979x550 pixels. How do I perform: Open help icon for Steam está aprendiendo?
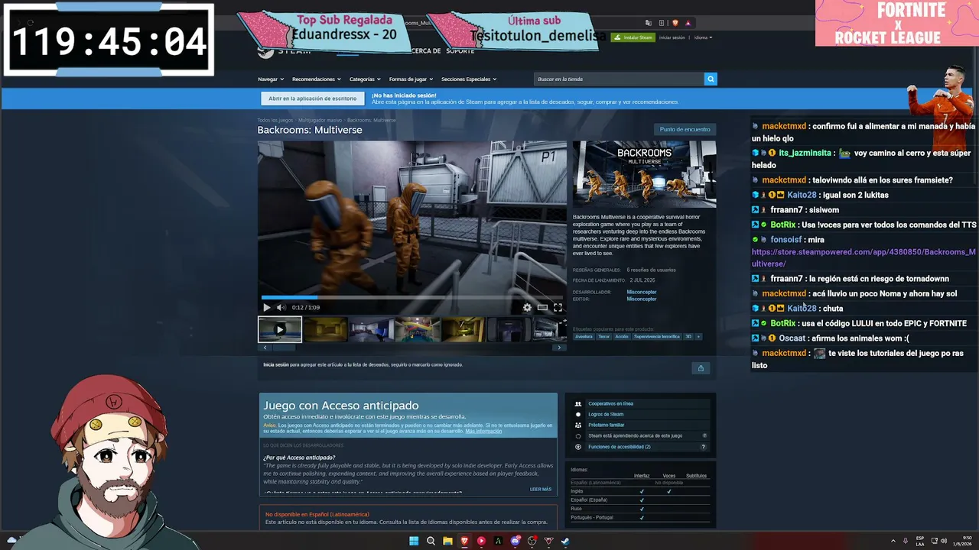coord(704,435)
